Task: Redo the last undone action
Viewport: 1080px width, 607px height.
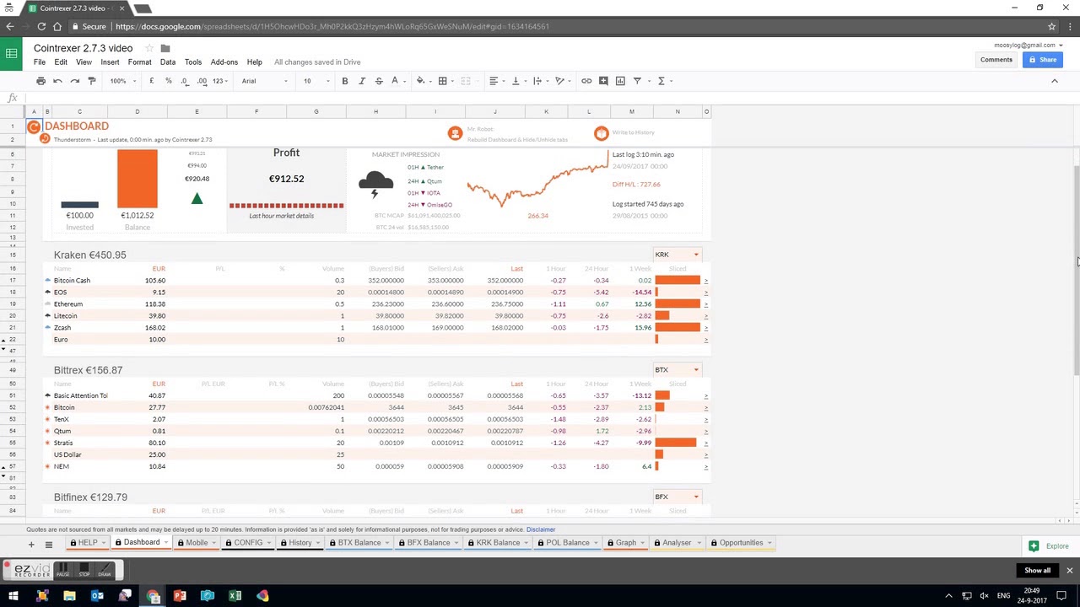Action: click(x=74, y=81)
